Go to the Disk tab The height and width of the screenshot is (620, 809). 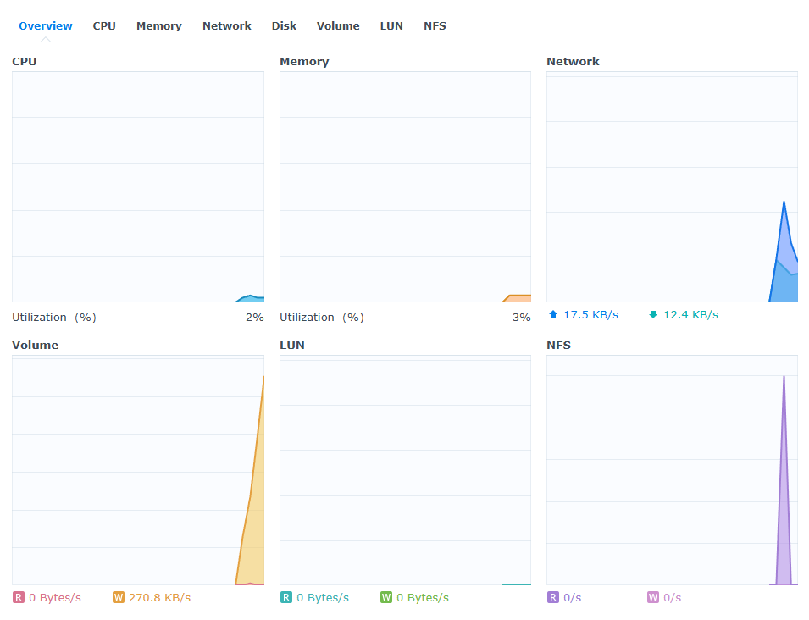tap(284, 25)
